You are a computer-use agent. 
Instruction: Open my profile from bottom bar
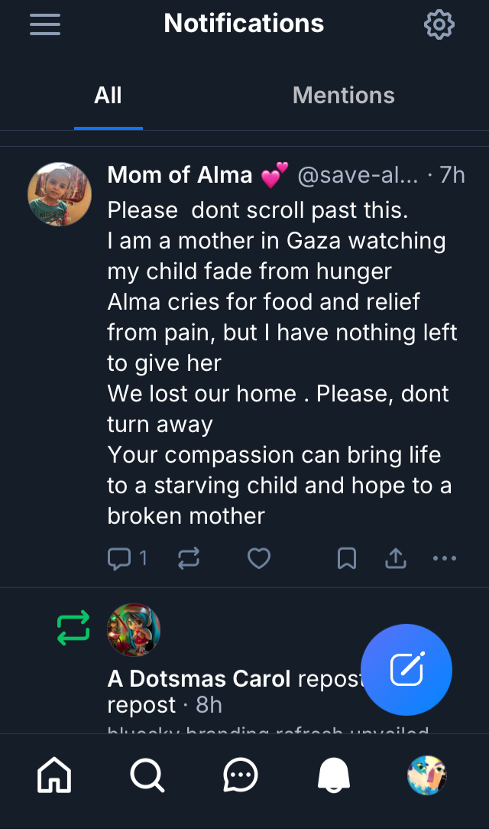coord(426,776)
